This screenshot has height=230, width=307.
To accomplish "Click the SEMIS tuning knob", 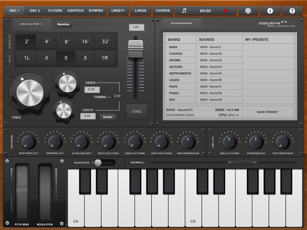I will point(68,84).
